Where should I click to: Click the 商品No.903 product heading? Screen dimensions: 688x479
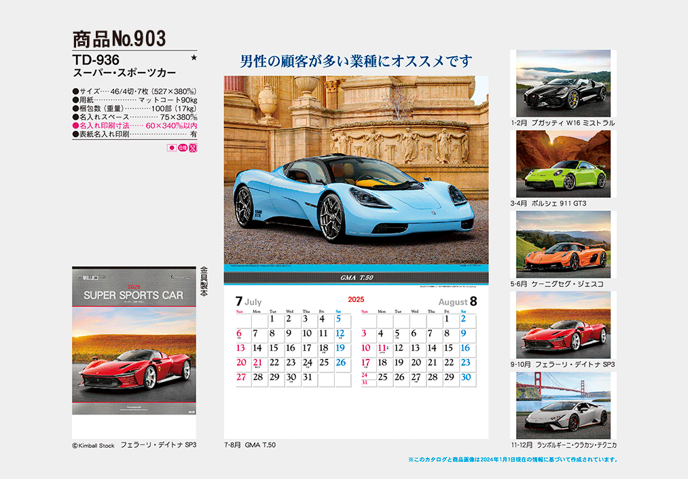pos(119,39)
